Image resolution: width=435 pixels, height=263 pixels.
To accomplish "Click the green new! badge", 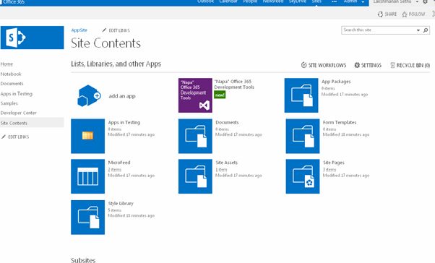I will [220, 95].
